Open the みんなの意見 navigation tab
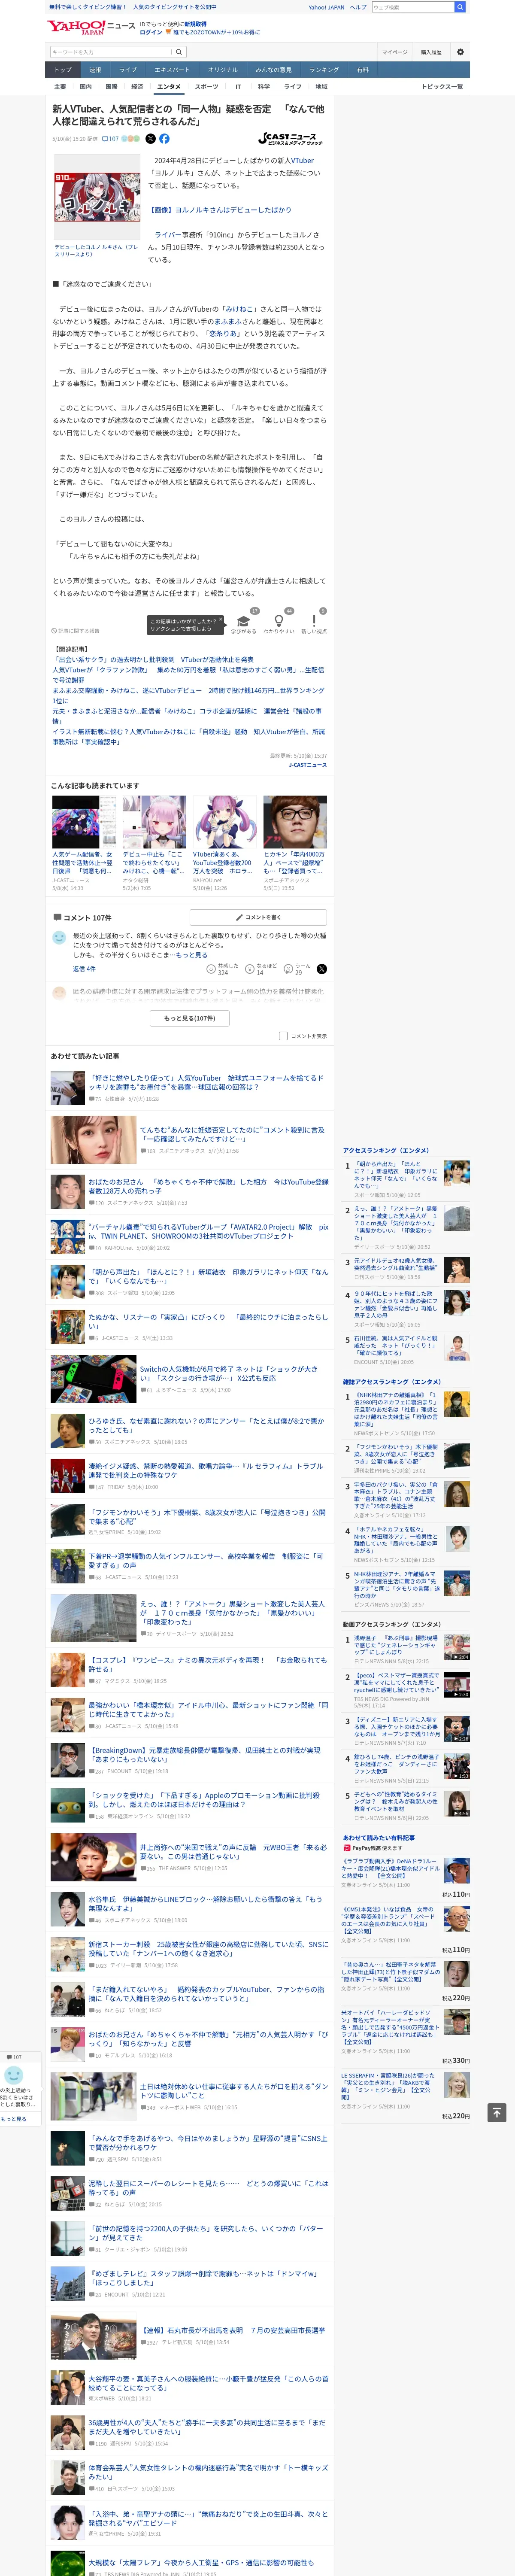 pyautogui.click(x=273, y=70)
